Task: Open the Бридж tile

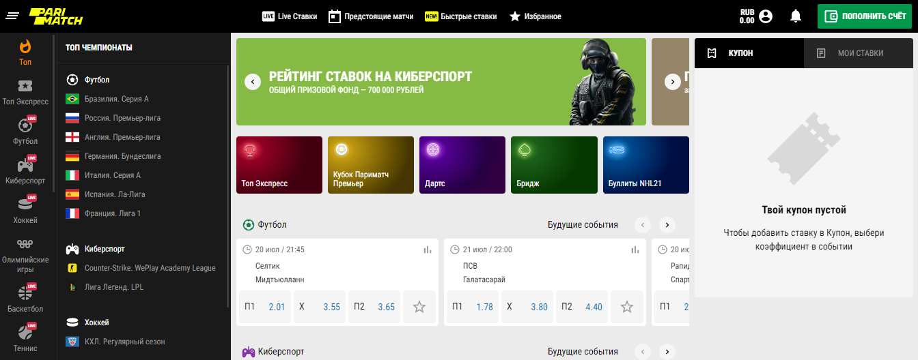Action: coord(554,165)
